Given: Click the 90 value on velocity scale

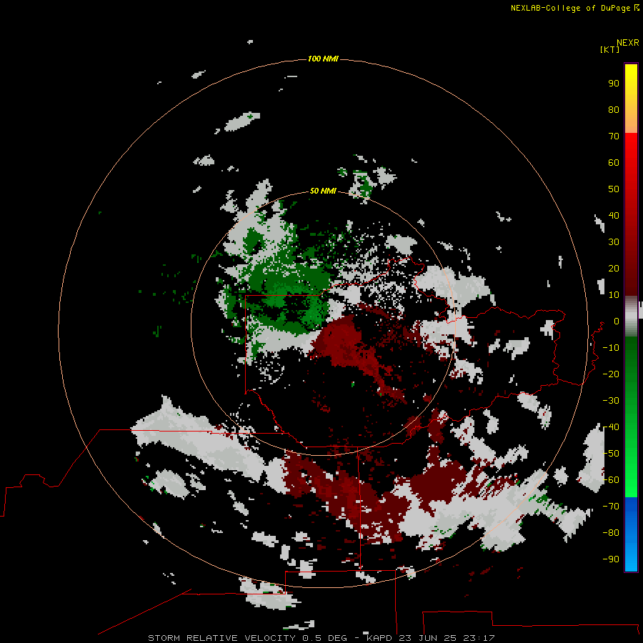Looking at the screenshot, I should [x=614, y=84].
